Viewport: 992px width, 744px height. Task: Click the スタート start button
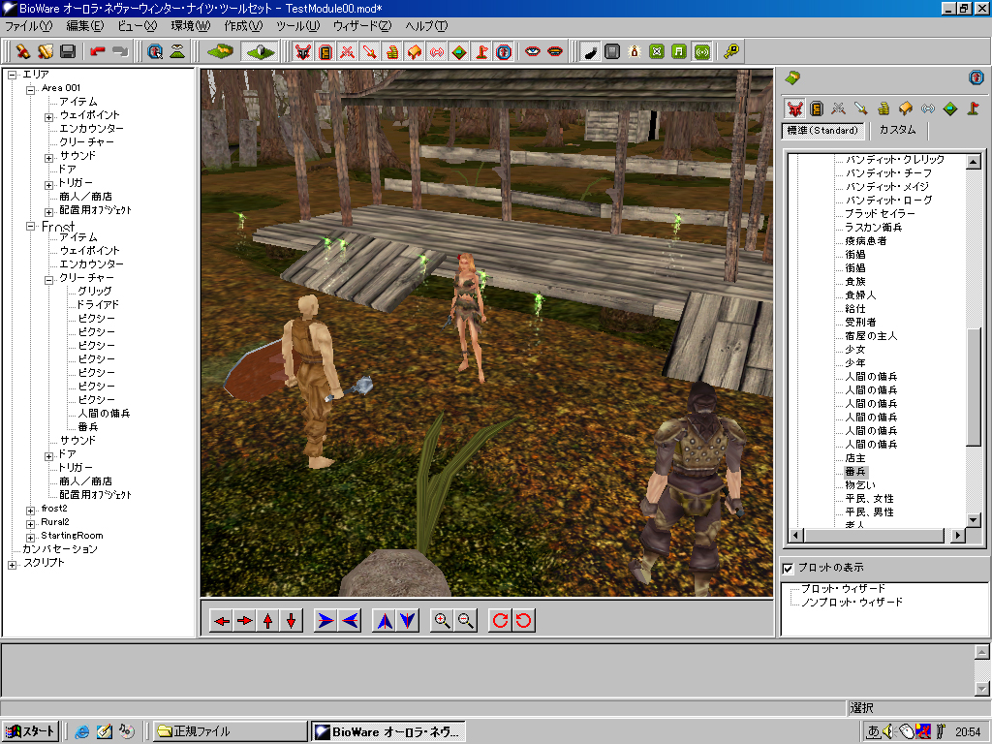(31, 731)
